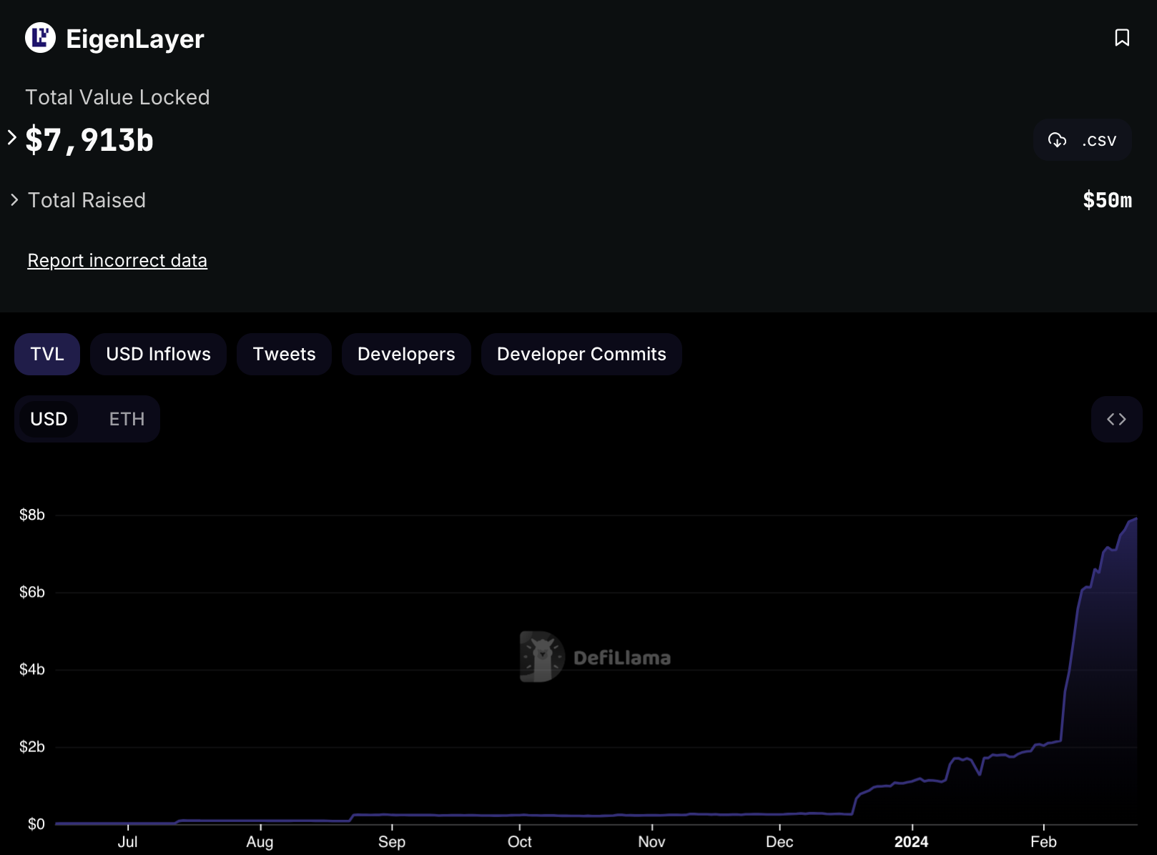The height and width of the screenshot is (855, 1157).
Task: Click the $50m raised amount
Action: click(x=1107, y=200)
